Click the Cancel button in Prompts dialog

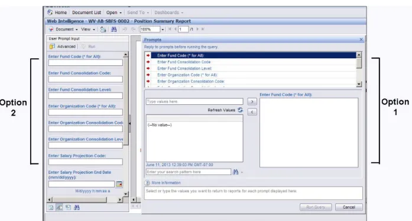point(349,207)
